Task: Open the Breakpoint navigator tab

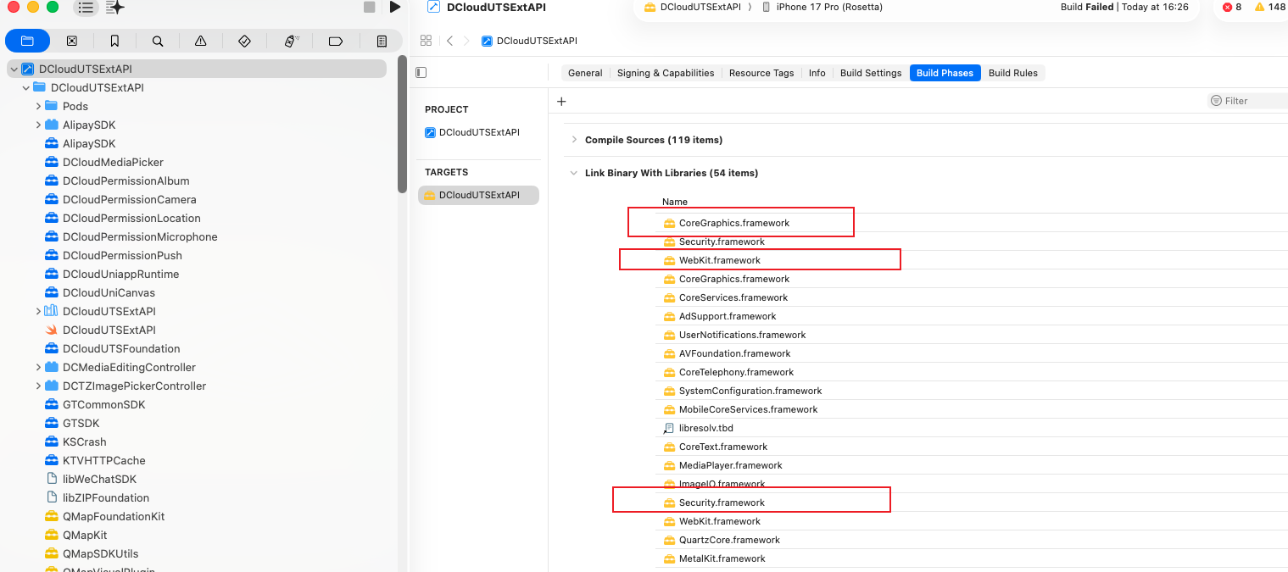Action: click(x=335, y=41)
